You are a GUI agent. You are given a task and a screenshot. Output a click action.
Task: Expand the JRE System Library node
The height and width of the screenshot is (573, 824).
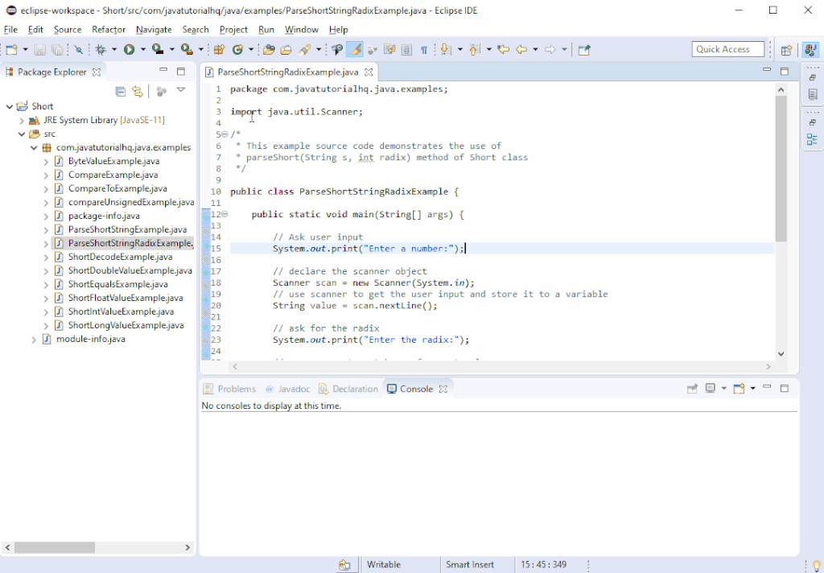[x=22, y=120]
